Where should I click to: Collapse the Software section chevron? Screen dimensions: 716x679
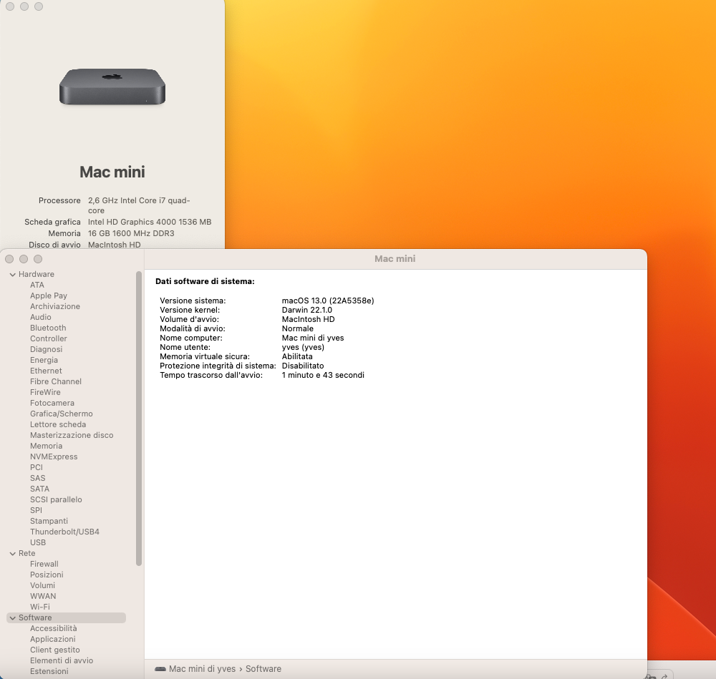13,618
